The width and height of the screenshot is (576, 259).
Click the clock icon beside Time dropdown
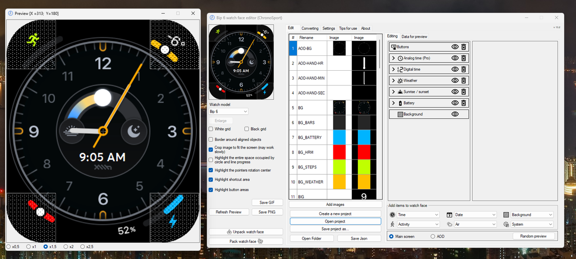pos(392,215)
